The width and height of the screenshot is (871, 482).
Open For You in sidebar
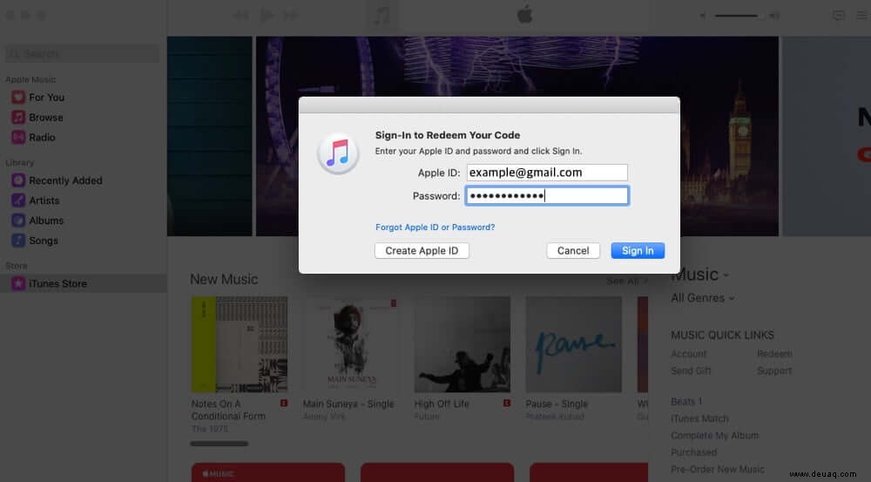(47, 98)
